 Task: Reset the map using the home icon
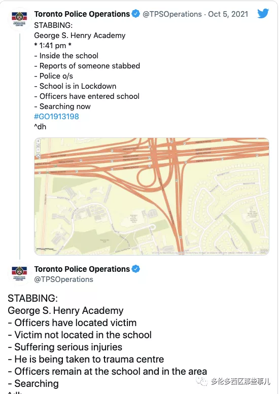(38, 146)
